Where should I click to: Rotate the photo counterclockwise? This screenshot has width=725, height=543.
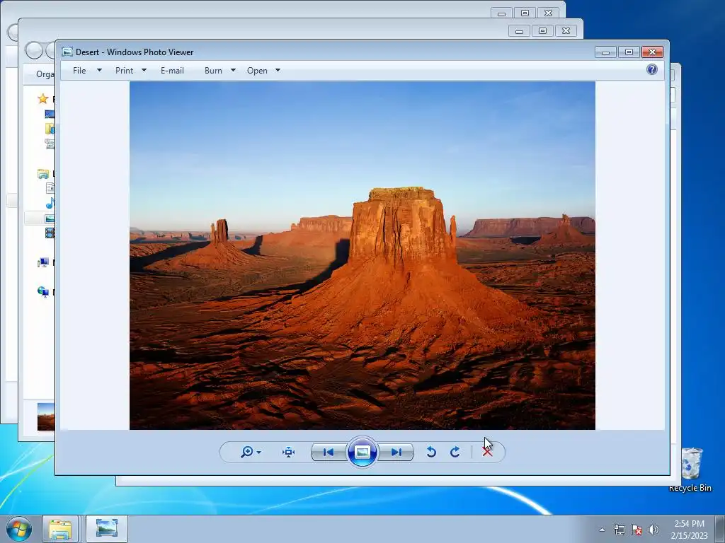(x=431, y=452)
